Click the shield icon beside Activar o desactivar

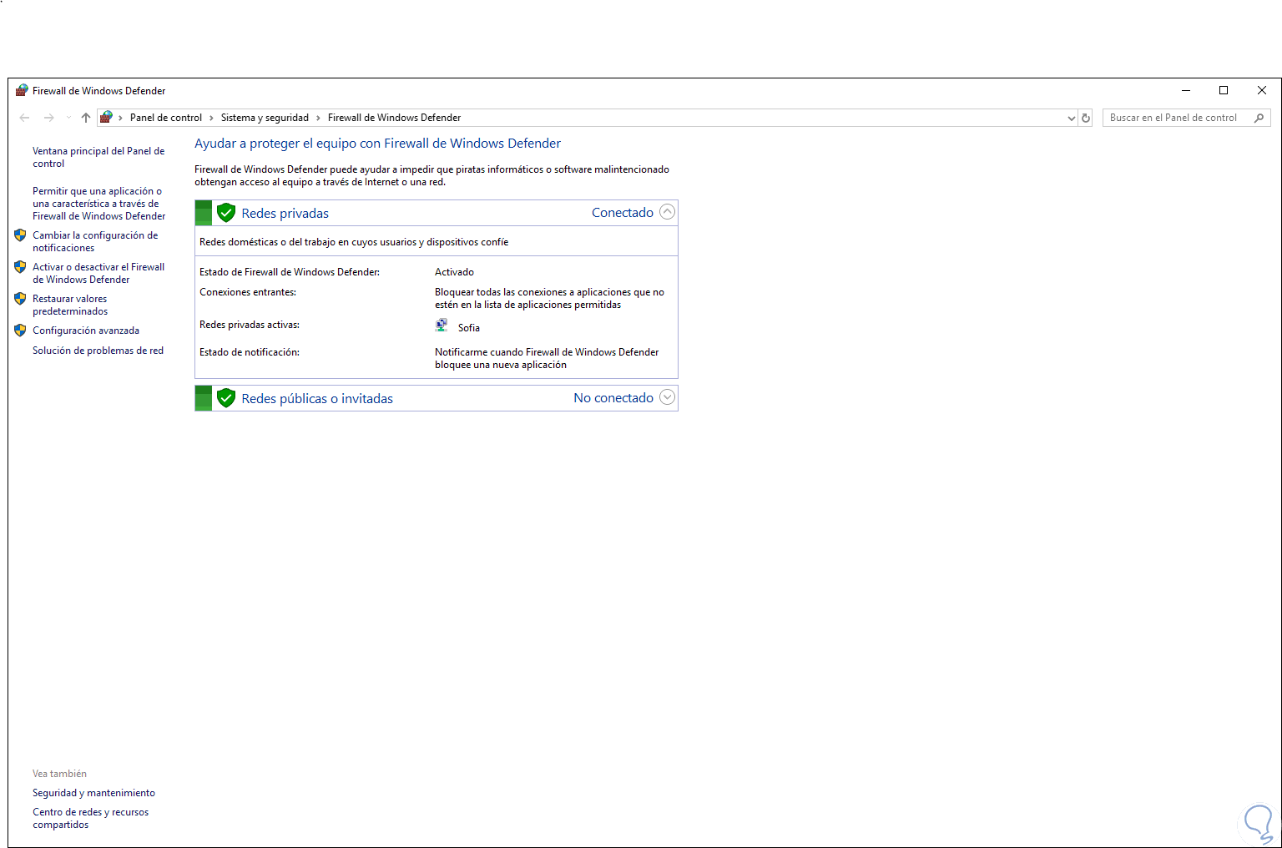pos(21,267)
